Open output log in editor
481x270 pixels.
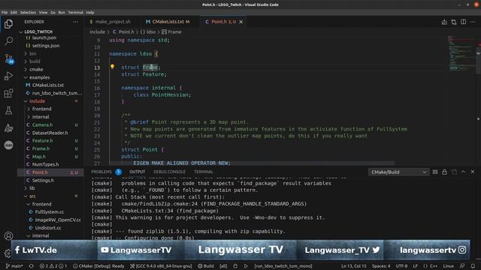tap(454, 172)
